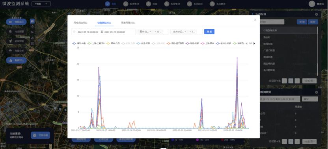Switch to the 链路测站对比 tab
The width and height of the screenshot is (328, 149).
coord(104,22)
